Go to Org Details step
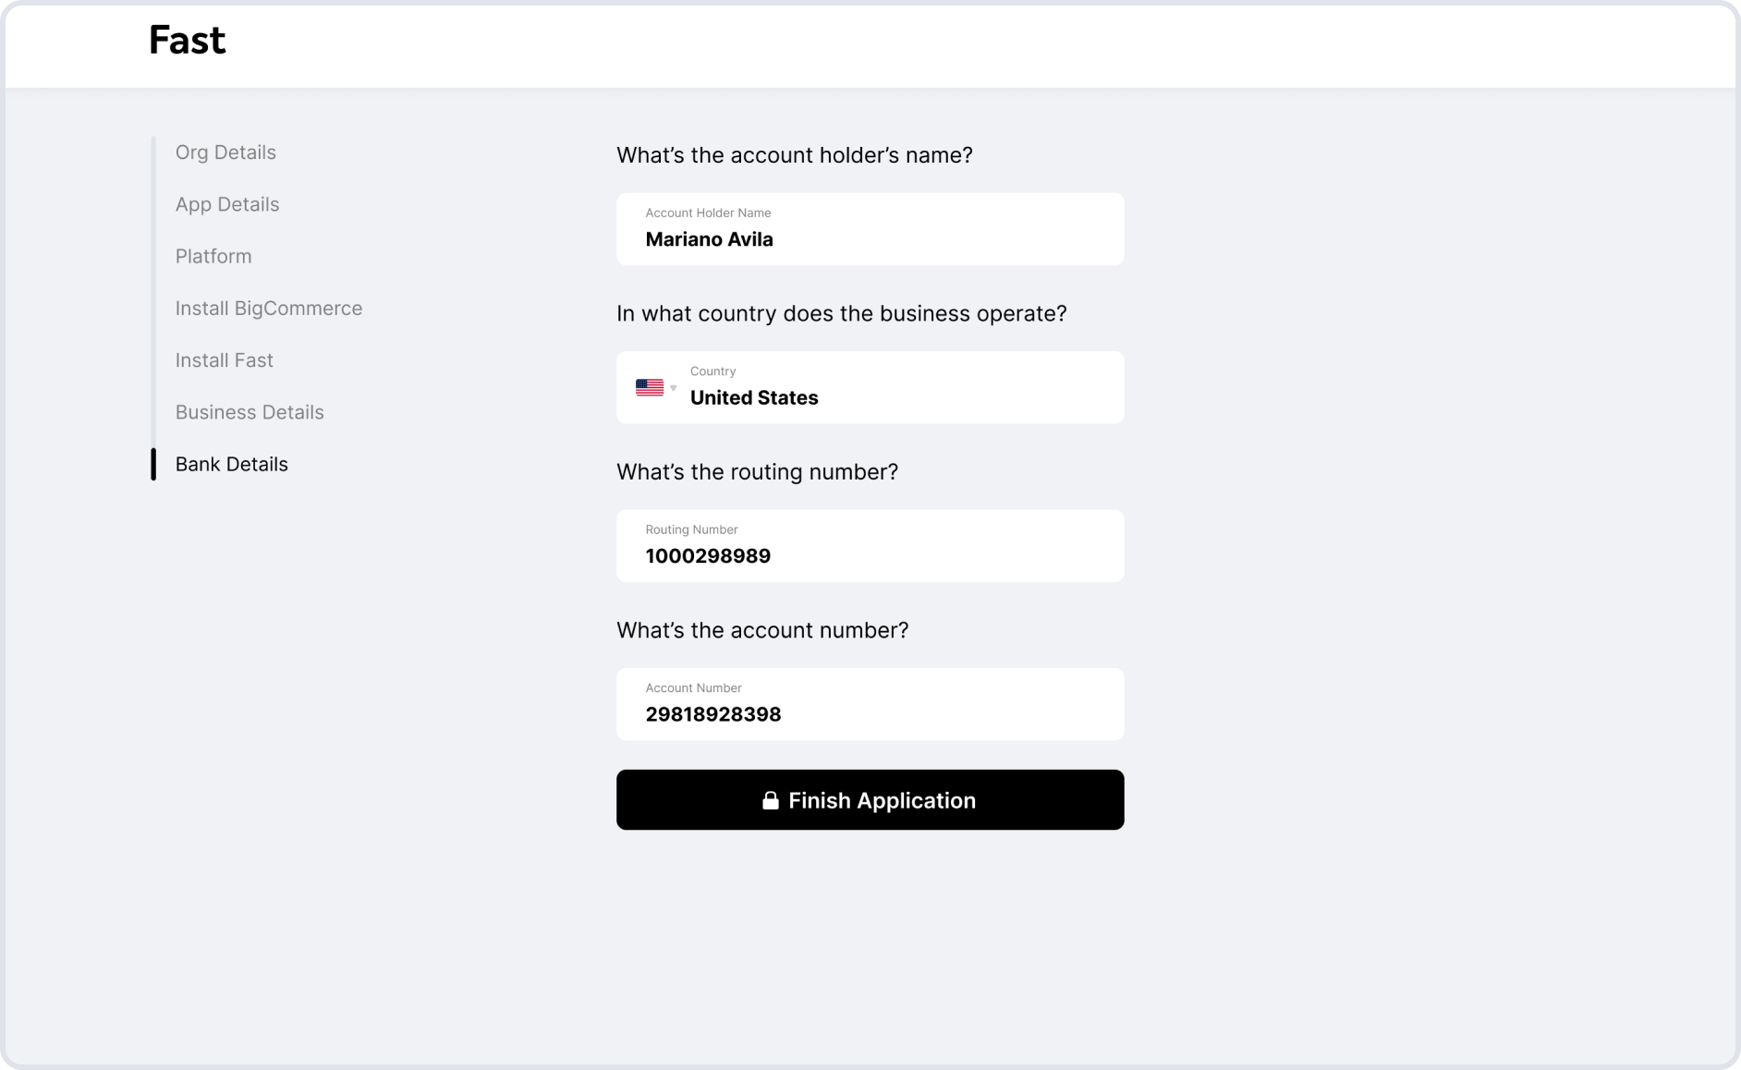 225,152
